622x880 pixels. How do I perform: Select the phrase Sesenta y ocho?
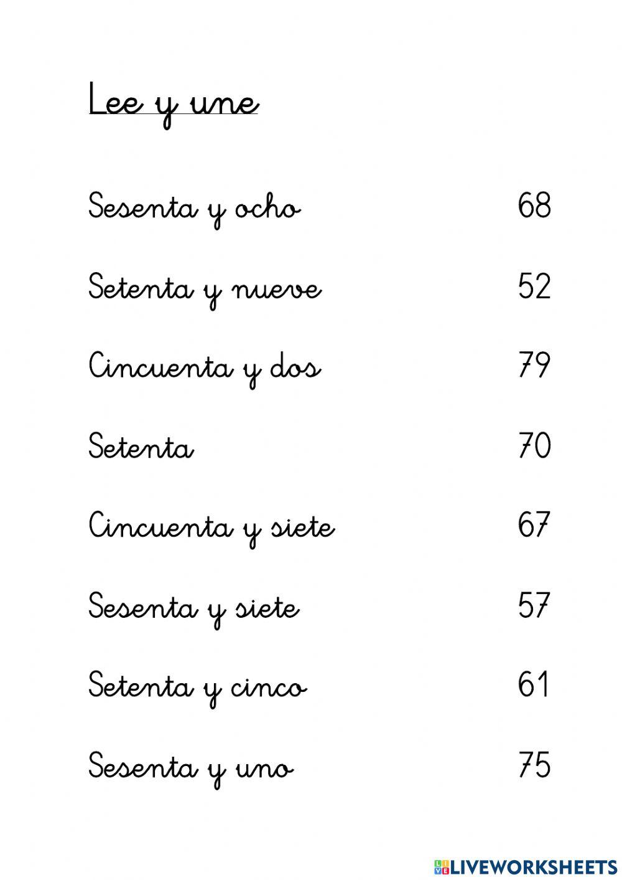pos(194,207)
